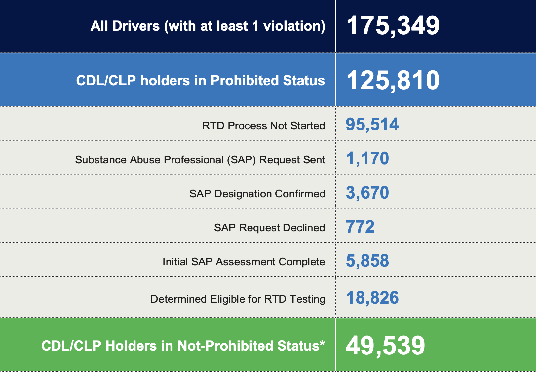Select the 18,826 eligible count
This screenshot has height=372, width=536.
click(x=372, y=298)
